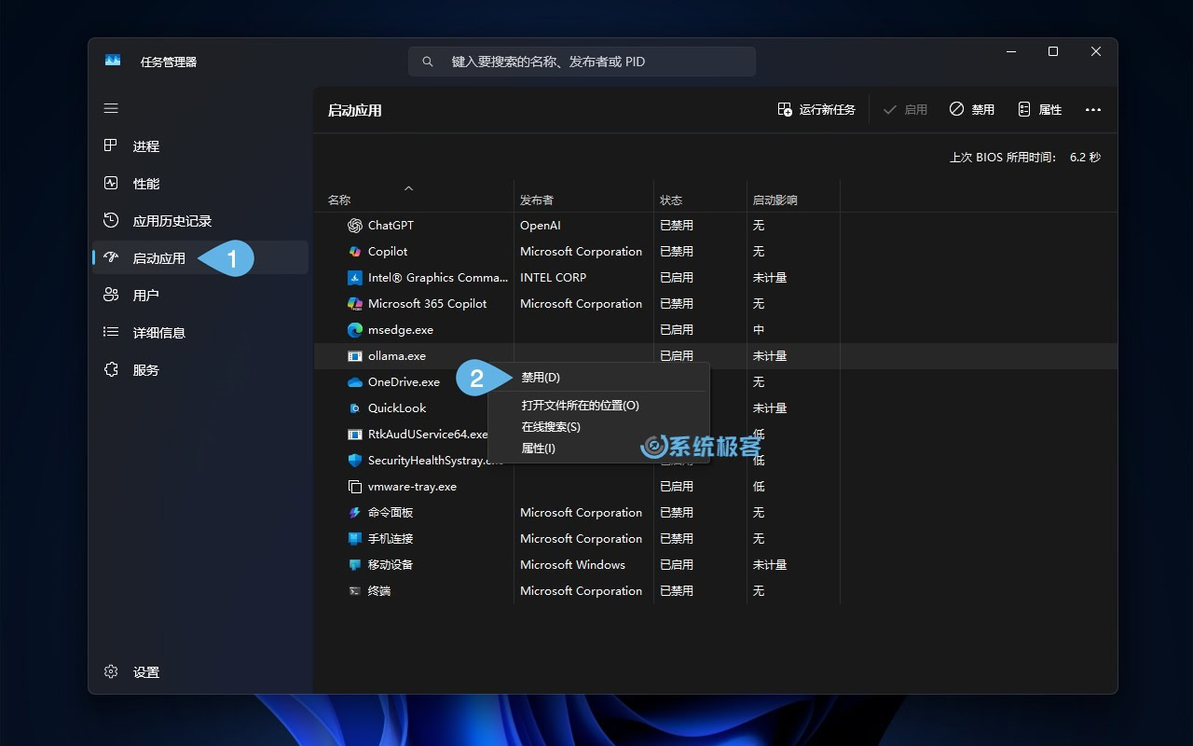This screenshot has width=1193, height=746.
Task: Click the Users (用户) sidebar icon
Action: point(111,295)
